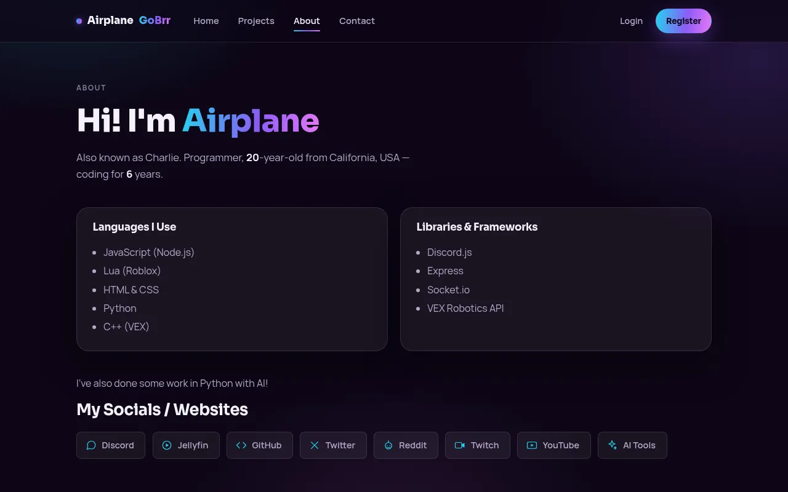
Task: Click the purple dot logo beside Airplane
Action: 79,21
